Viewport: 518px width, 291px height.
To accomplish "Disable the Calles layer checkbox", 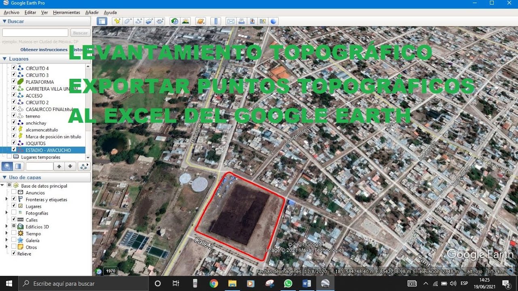I will (14, 219).
